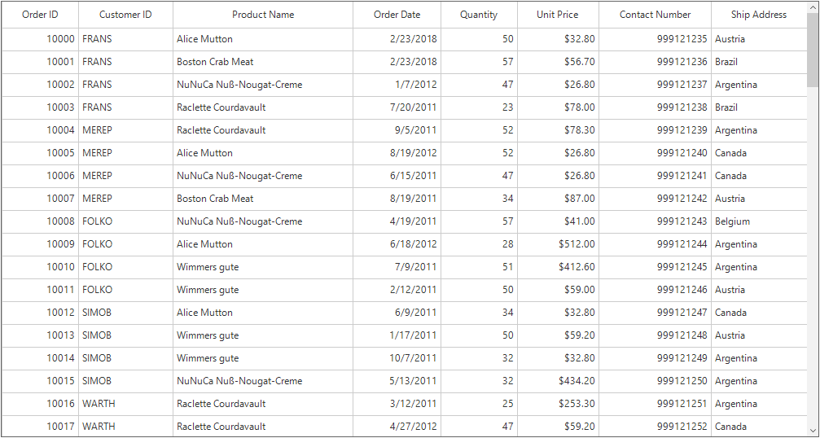Click the Contact Number column header
Screen dimensions: 820x438
pyautogui.click(x=656, y=15)
